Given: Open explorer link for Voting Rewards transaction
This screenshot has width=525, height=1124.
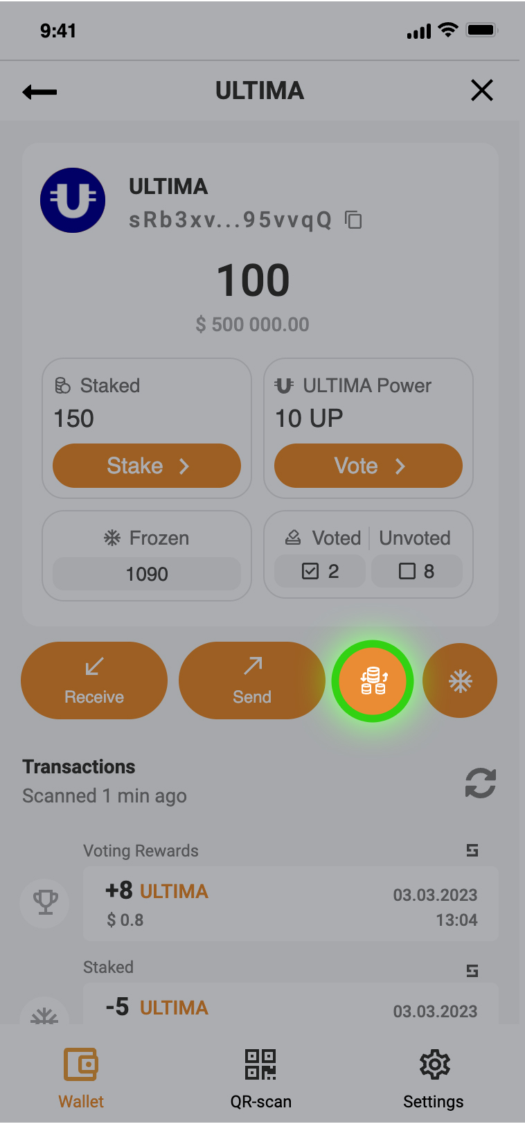Looking at the screenshot, I should click(472, 850).
